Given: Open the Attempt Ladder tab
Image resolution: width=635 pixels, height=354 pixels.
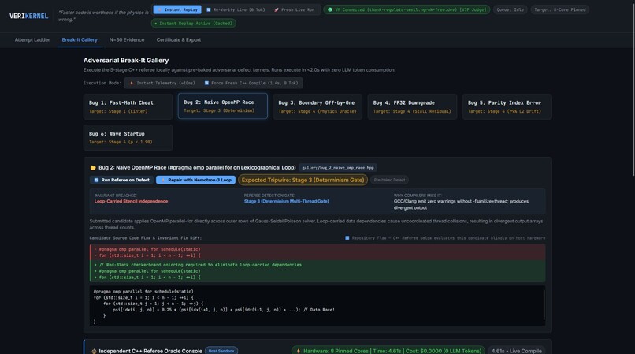Looking at the screenshot, I should [x=32, y=39].
